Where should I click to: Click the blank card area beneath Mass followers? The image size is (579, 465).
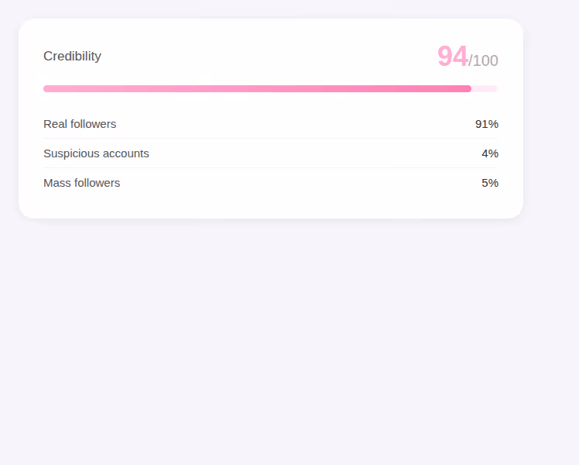271,204
